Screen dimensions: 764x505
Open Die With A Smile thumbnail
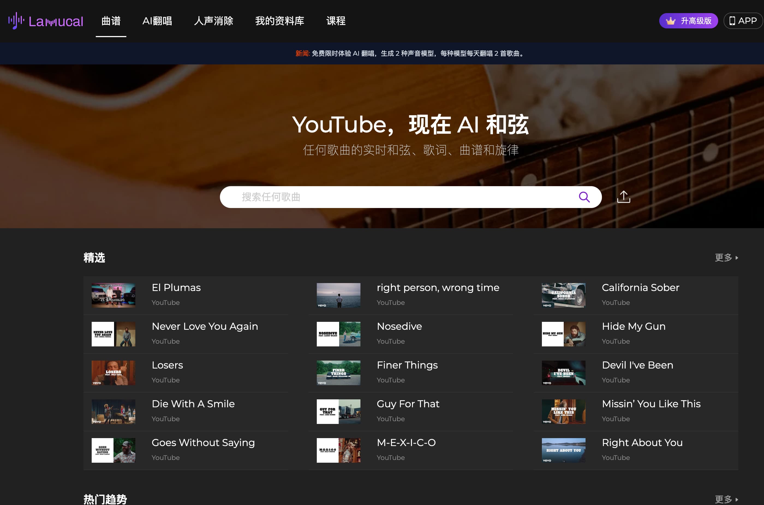(113, 412)
